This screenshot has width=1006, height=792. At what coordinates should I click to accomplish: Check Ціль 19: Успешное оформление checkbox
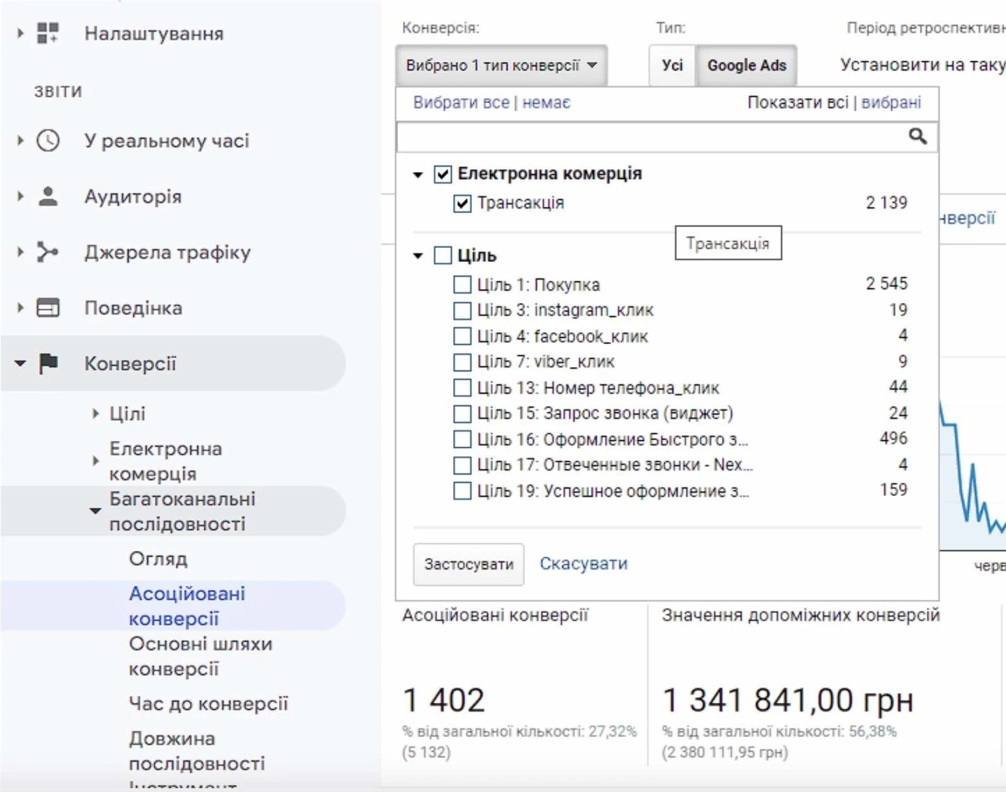(463, 491)
